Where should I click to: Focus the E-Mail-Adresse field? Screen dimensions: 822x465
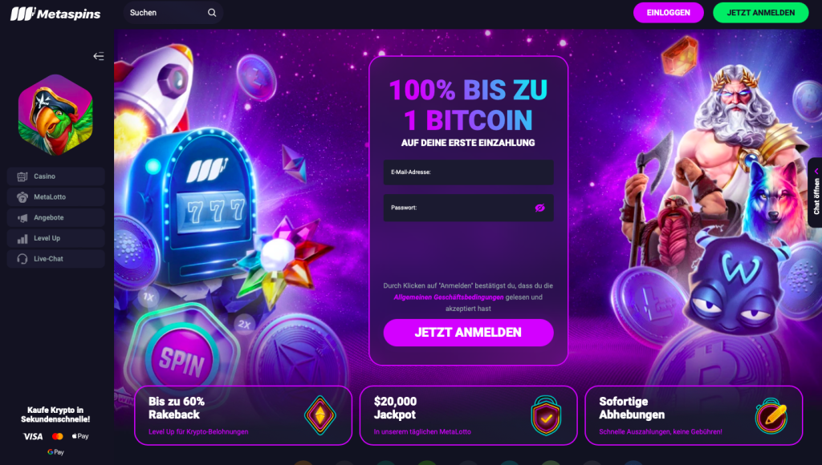468,172
